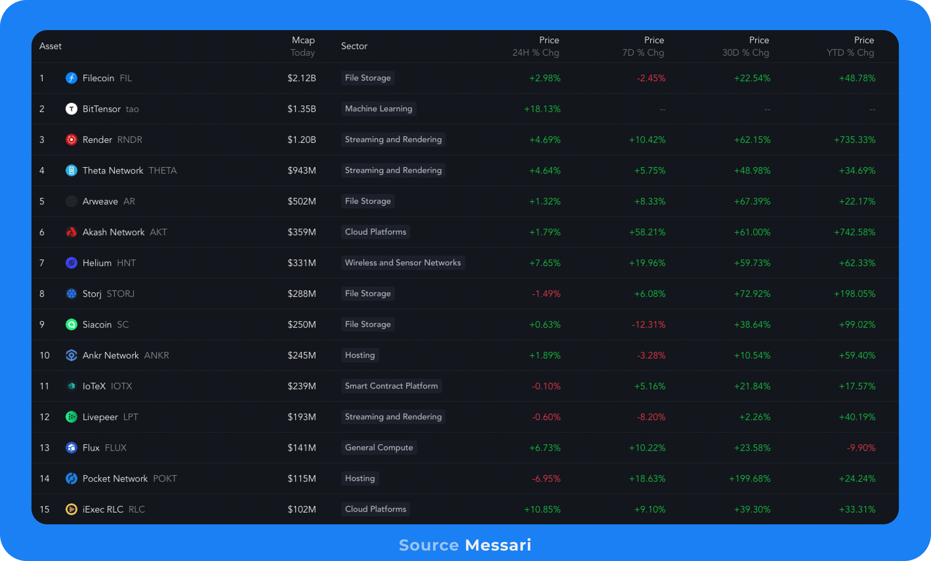
Task: Select the General Compute sector tag
Action: point(379,448)
